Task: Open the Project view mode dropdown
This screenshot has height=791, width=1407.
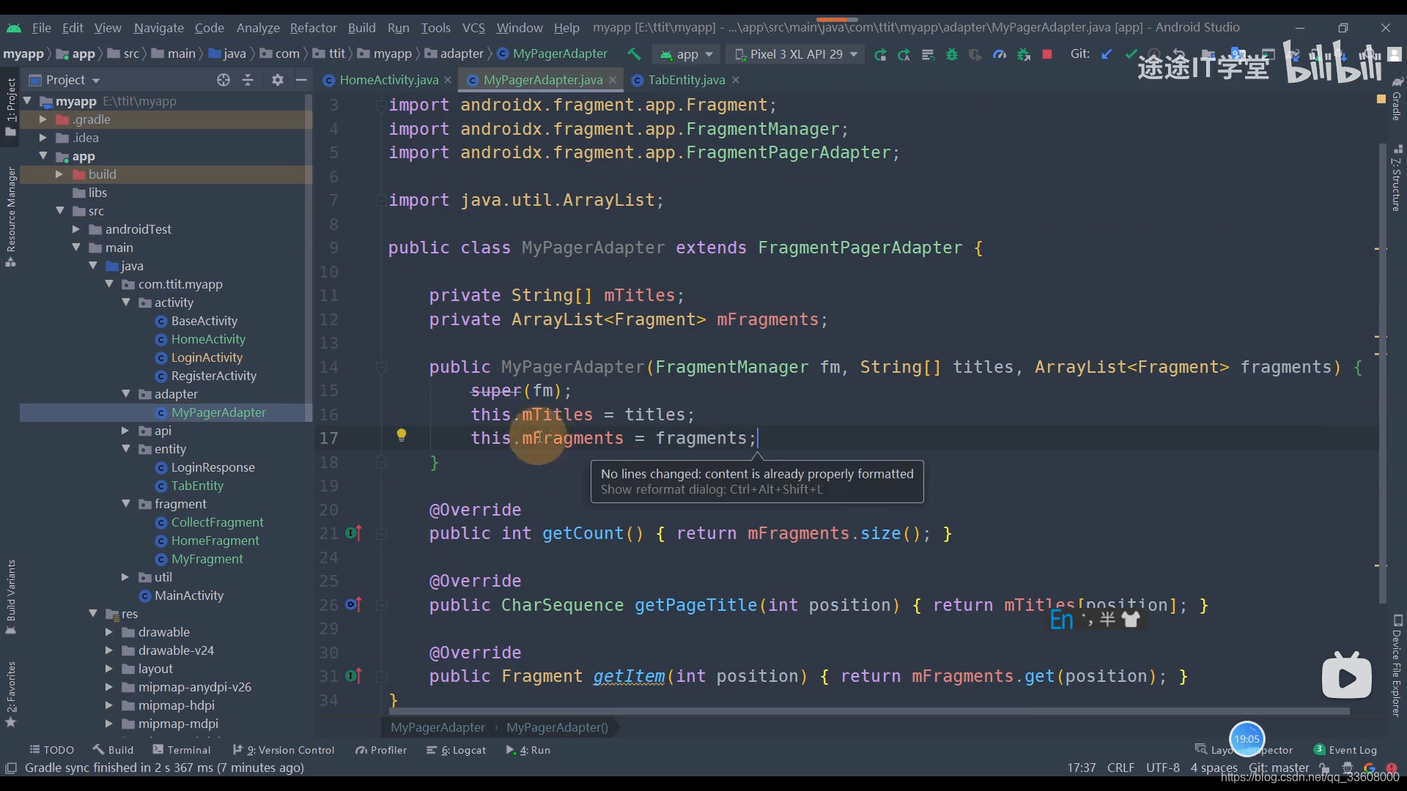Action: 64,80
